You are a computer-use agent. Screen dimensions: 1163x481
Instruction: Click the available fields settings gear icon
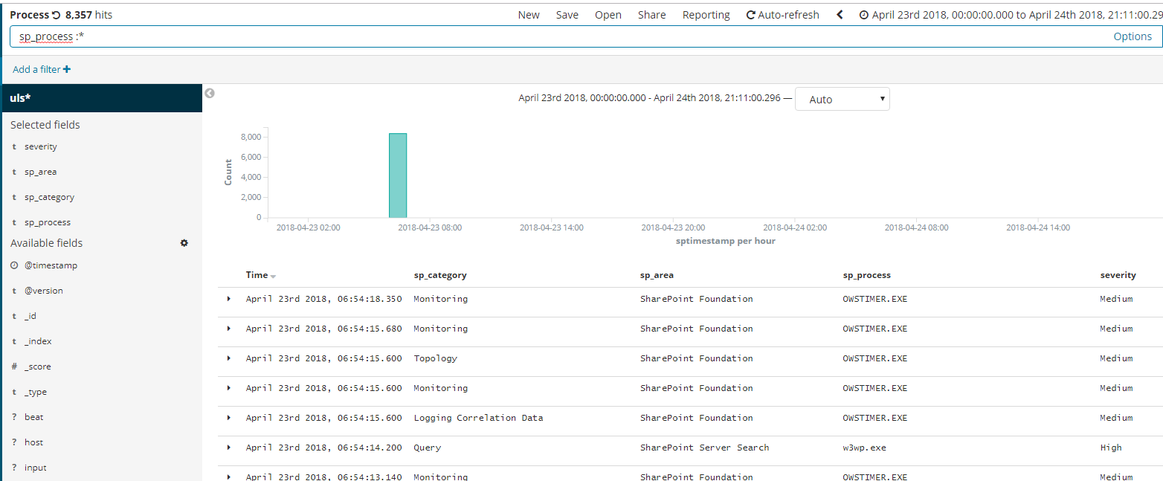click(x=184, y=243)
